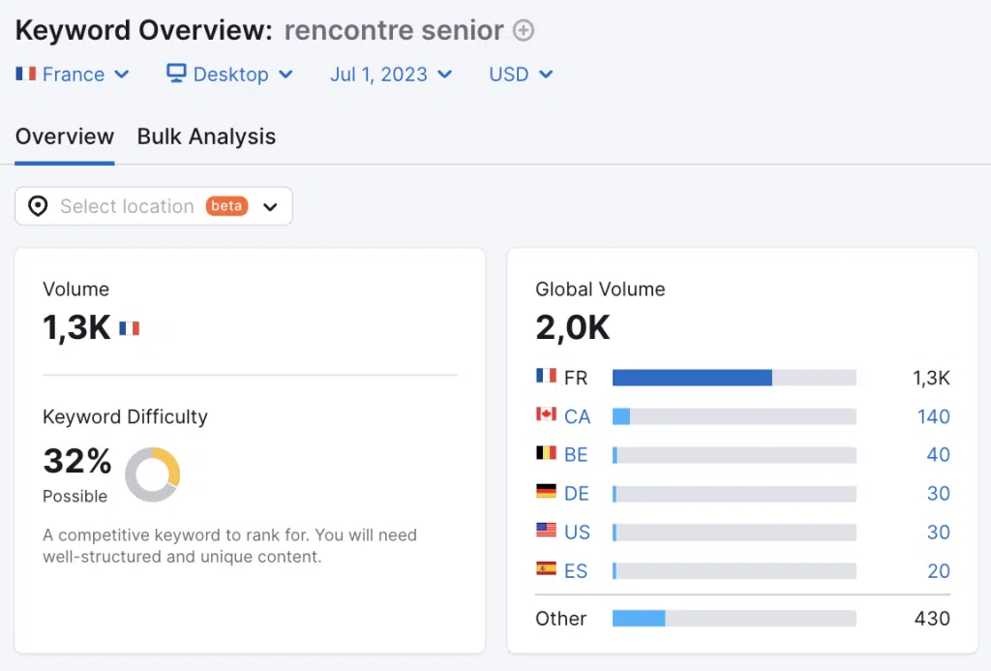Click the Belgium flag icon

(546, 453)
